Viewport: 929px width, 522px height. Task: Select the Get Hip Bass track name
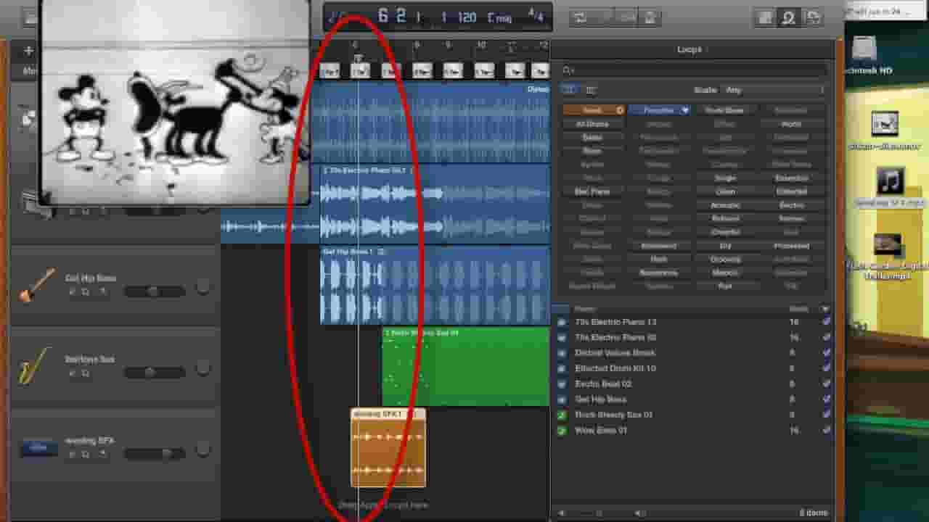point(91,278)
